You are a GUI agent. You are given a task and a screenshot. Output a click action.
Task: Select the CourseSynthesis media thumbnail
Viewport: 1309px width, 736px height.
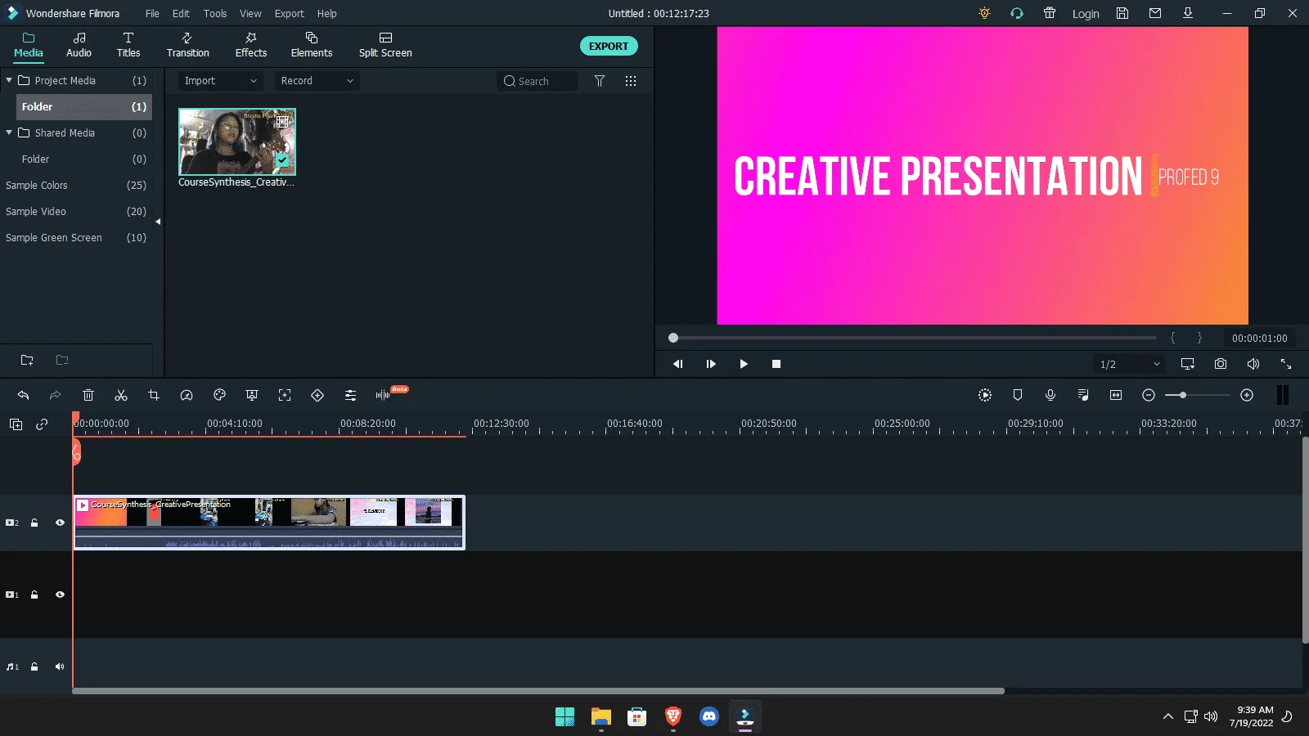click(237, 141)
